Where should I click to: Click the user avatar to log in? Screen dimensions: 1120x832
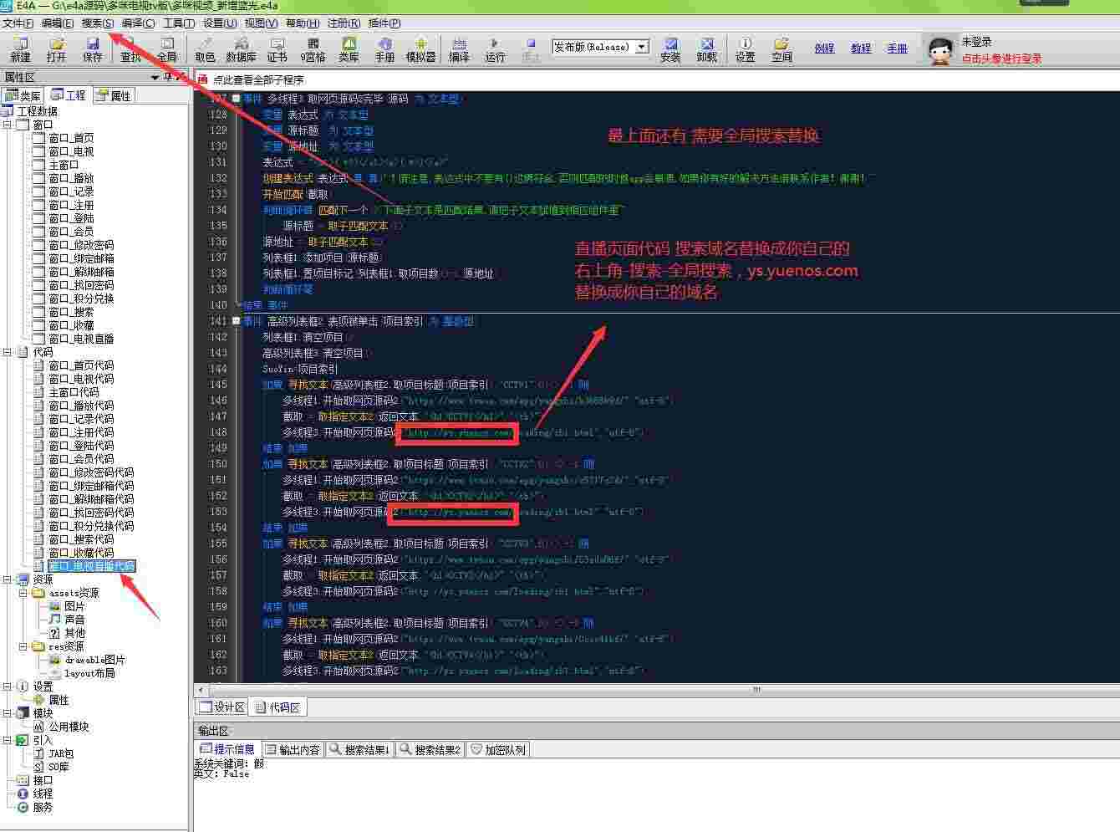click(941, 50)
